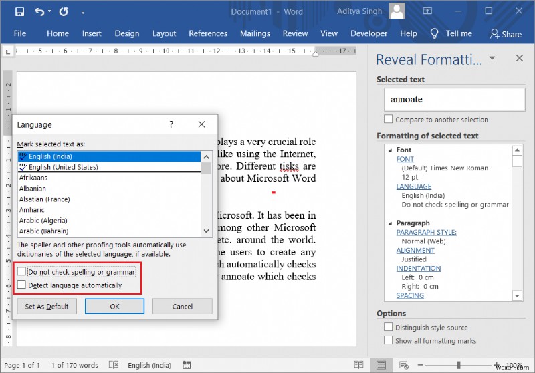Open the References ribbon tab

tap(208, 33)
